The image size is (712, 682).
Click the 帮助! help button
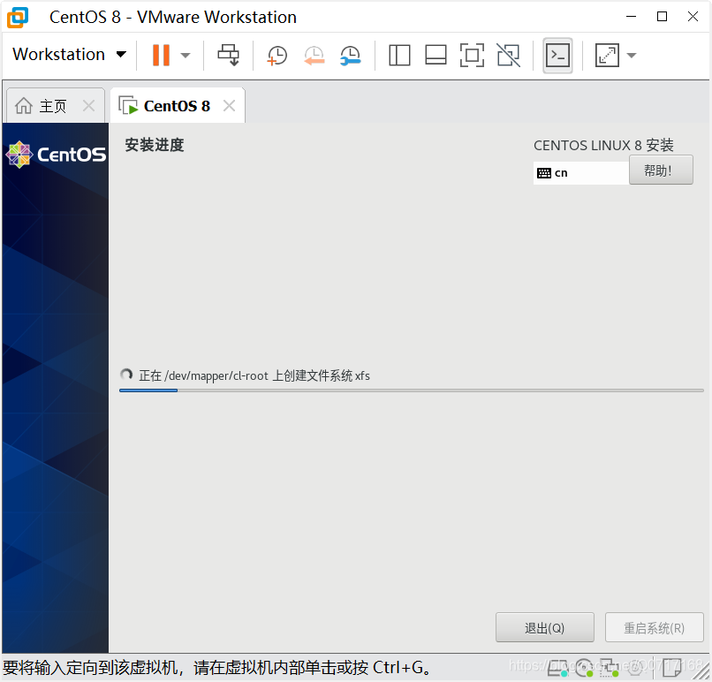(661, 170)
